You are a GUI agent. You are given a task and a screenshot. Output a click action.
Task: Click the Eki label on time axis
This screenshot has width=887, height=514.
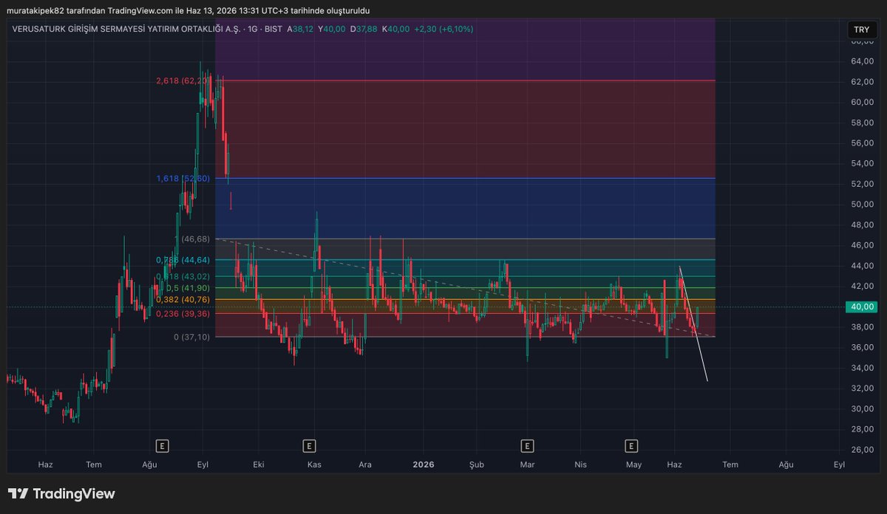click(x=259, y=465)
